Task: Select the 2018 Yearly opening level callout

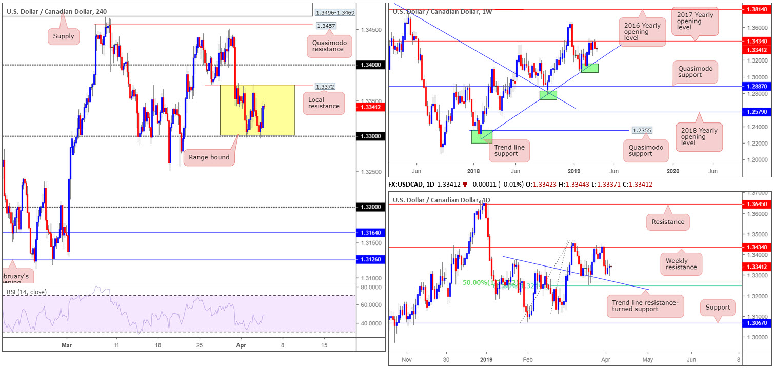Action: coord(699,136)
